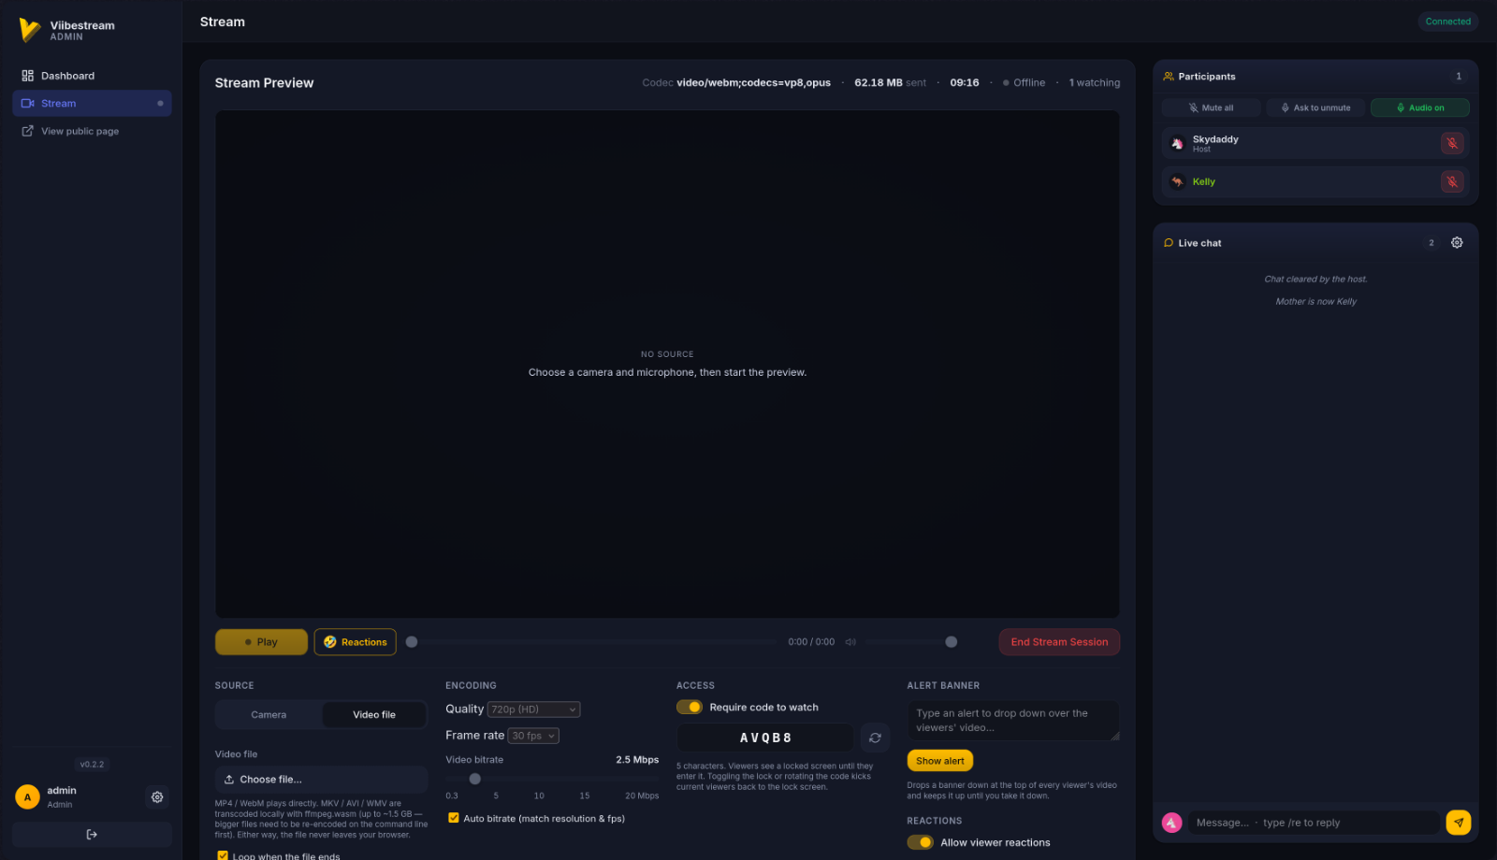This screenshot has height=860, width=1497.
Task: Click the Offline status indicator
Action: (1024, 83)
